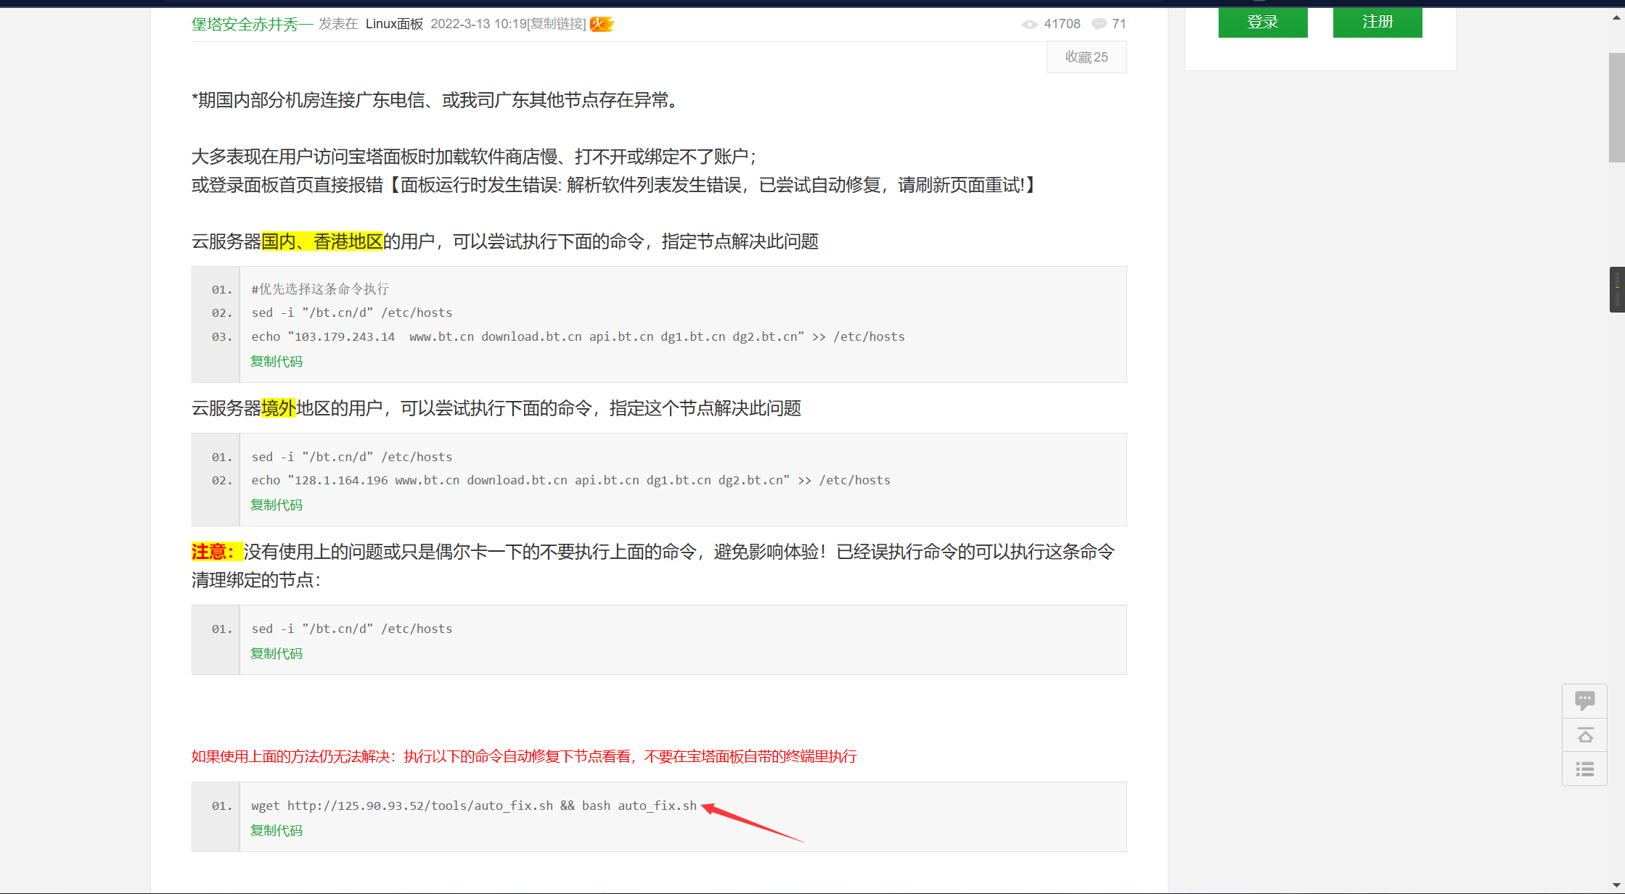Copy code in the 128.1.164.196 hosts block
The image size is (1625, 894).
pos(277,505)
